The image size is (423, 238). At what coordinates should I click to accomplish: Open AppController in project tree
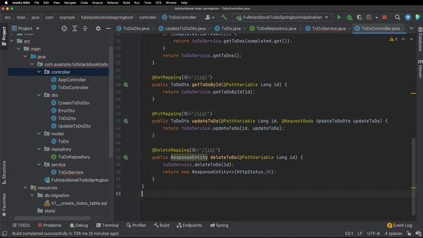coord(72,79)
